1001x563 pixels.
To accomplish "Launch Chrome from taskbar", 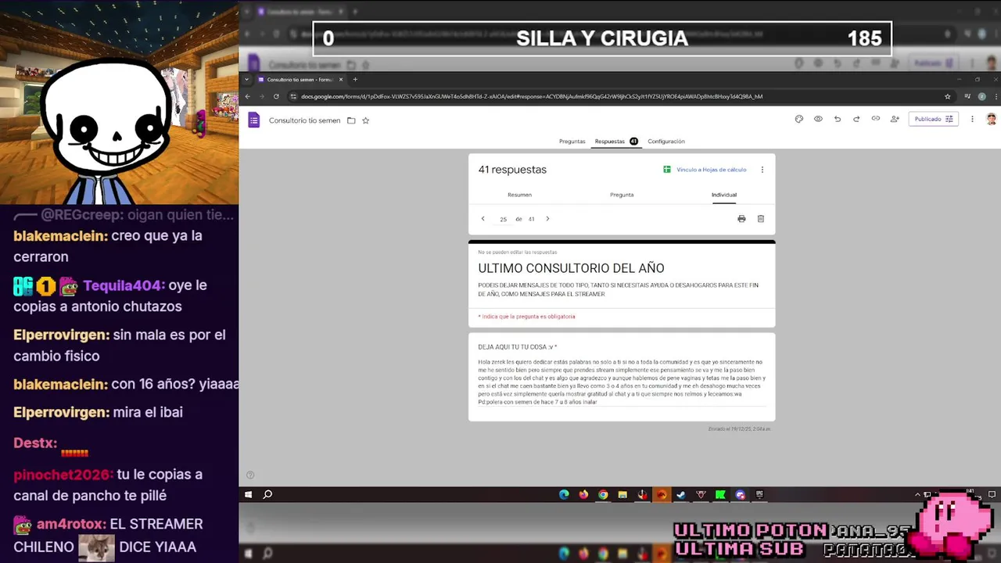I will point(603,494).
